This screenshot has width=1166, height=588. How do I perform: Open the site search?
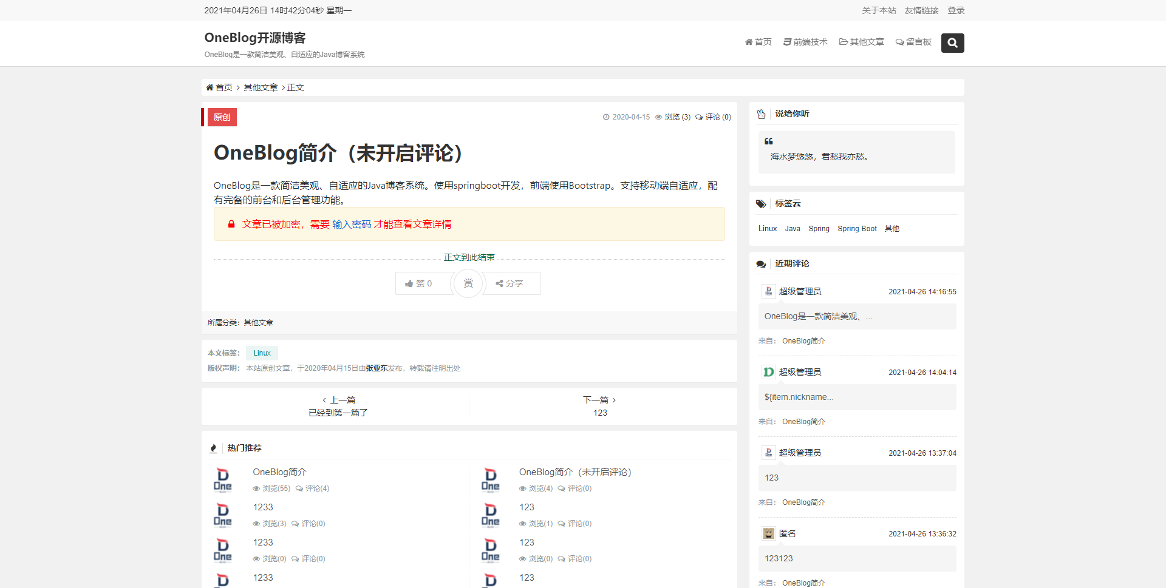(x=952, y=43)
